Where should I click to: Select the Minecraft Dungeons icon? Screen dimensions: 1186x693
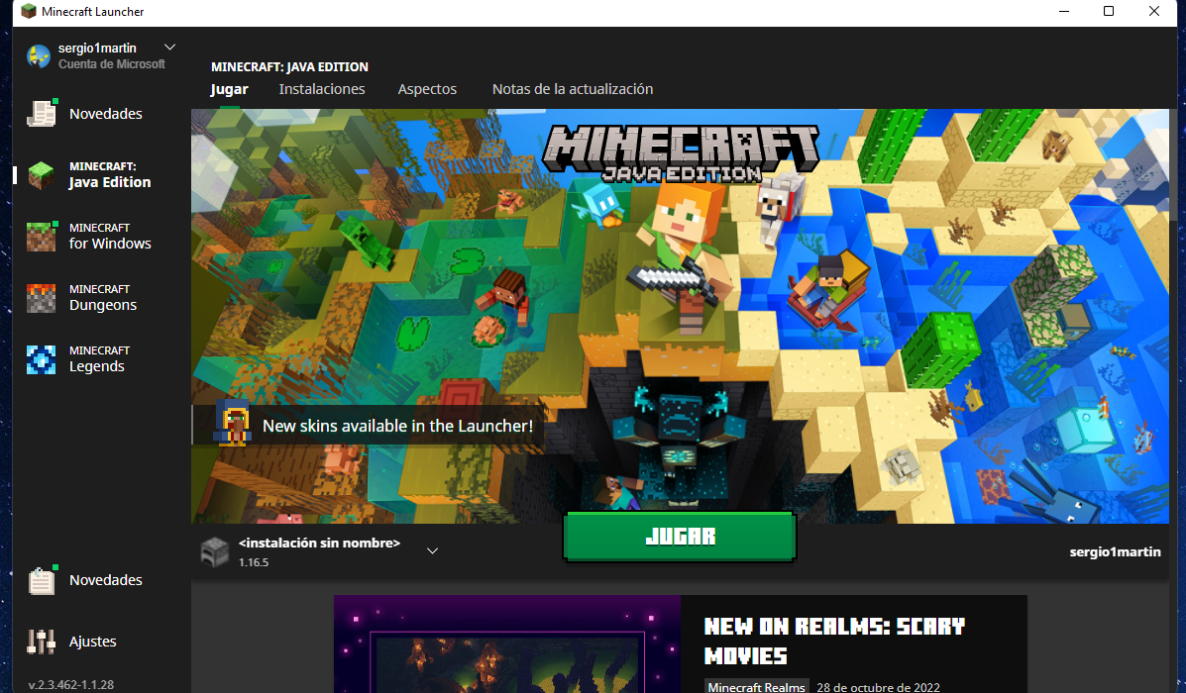tap(41, 298)
